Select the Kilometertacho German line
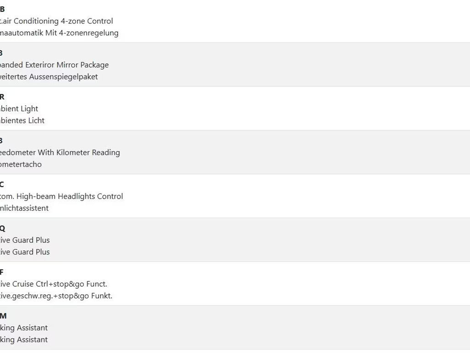The image size is (470, 353). [21, 165]
